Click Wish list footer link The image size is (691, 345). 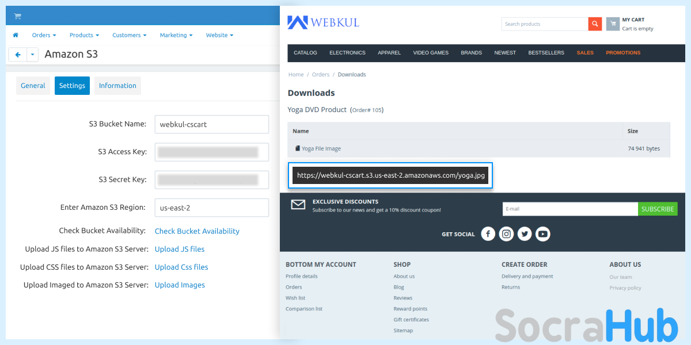[295, 298]
